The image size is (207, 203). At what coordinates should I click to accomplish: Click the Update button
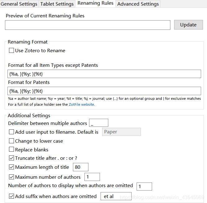188,25
